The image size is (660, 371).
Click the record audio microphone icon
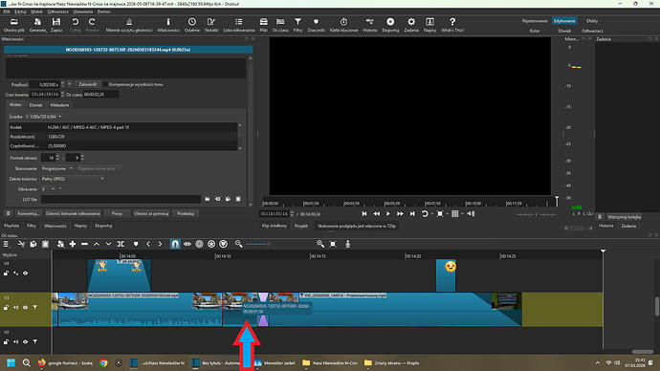[x=347, y=244]
